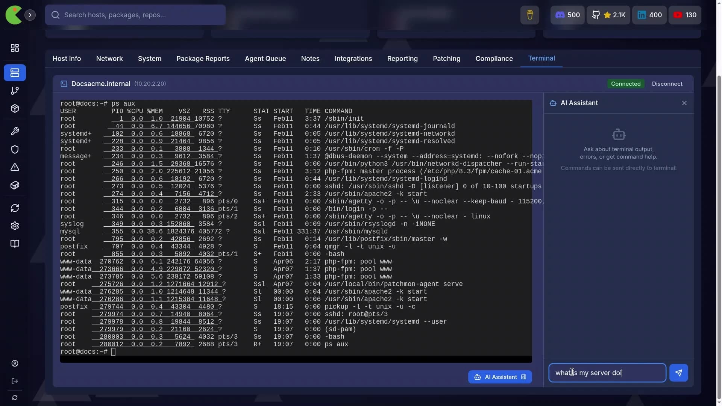Click the small refresh icon at sidebar bottom
Screen dimensions: 722x406
pos(15,398)
